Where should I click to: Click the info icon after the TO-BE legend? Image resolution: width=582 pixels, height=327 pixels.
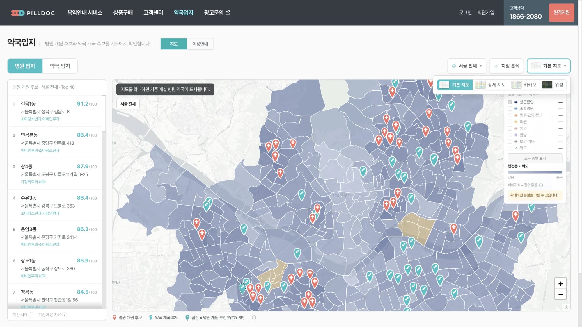254,318
